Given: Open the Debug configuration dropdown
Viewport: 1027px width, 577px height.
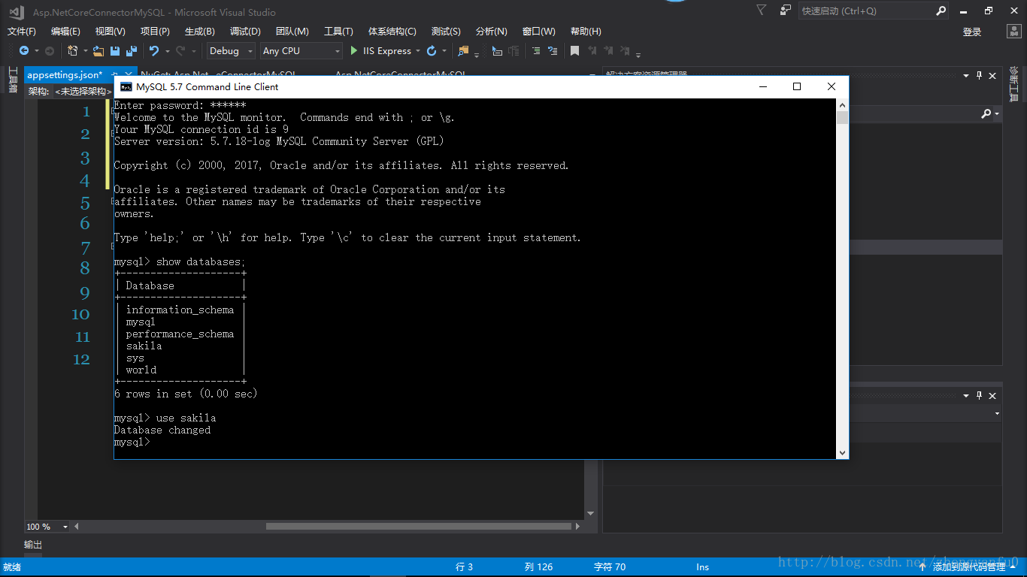Looking at the screenshot, I should click(x=231, y=51).
